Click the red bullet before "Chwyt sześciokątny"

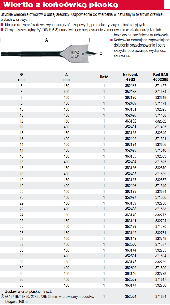pos(2,30)
